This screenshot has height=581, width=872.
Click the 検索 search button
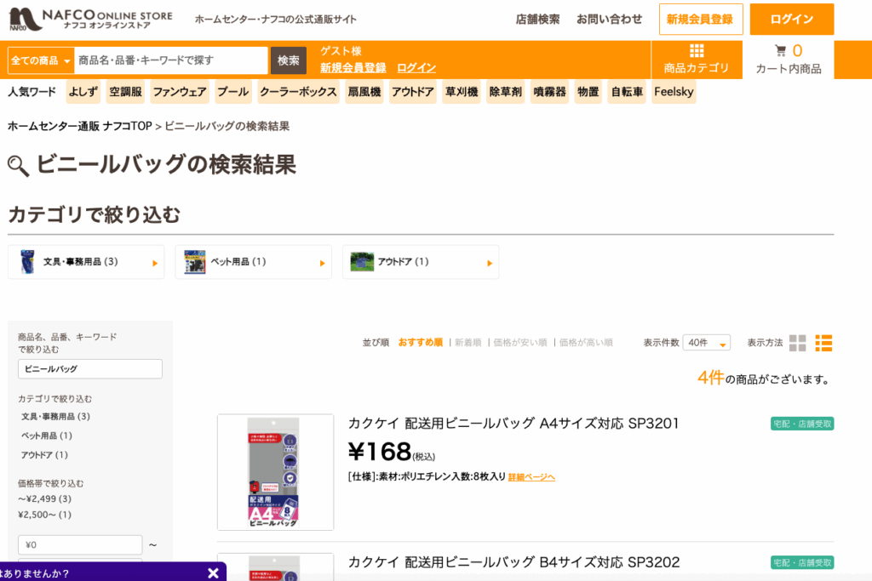coord(288,60)
